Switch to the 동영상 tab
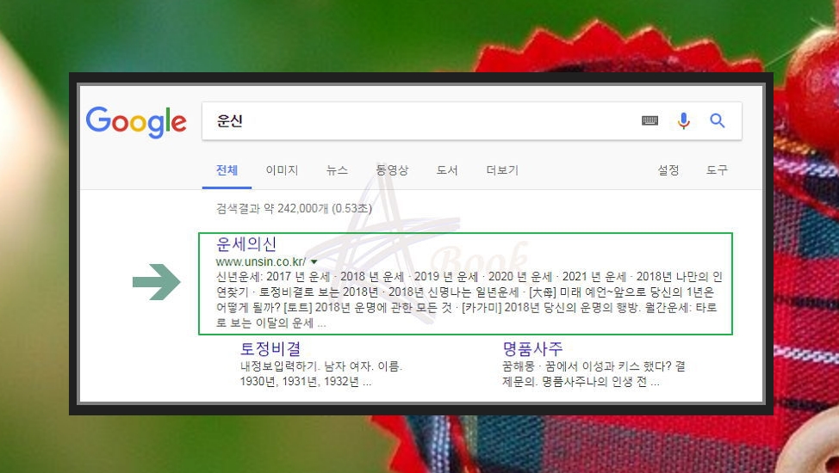Screen dimensions: 839x473 [x=392, y=170]
